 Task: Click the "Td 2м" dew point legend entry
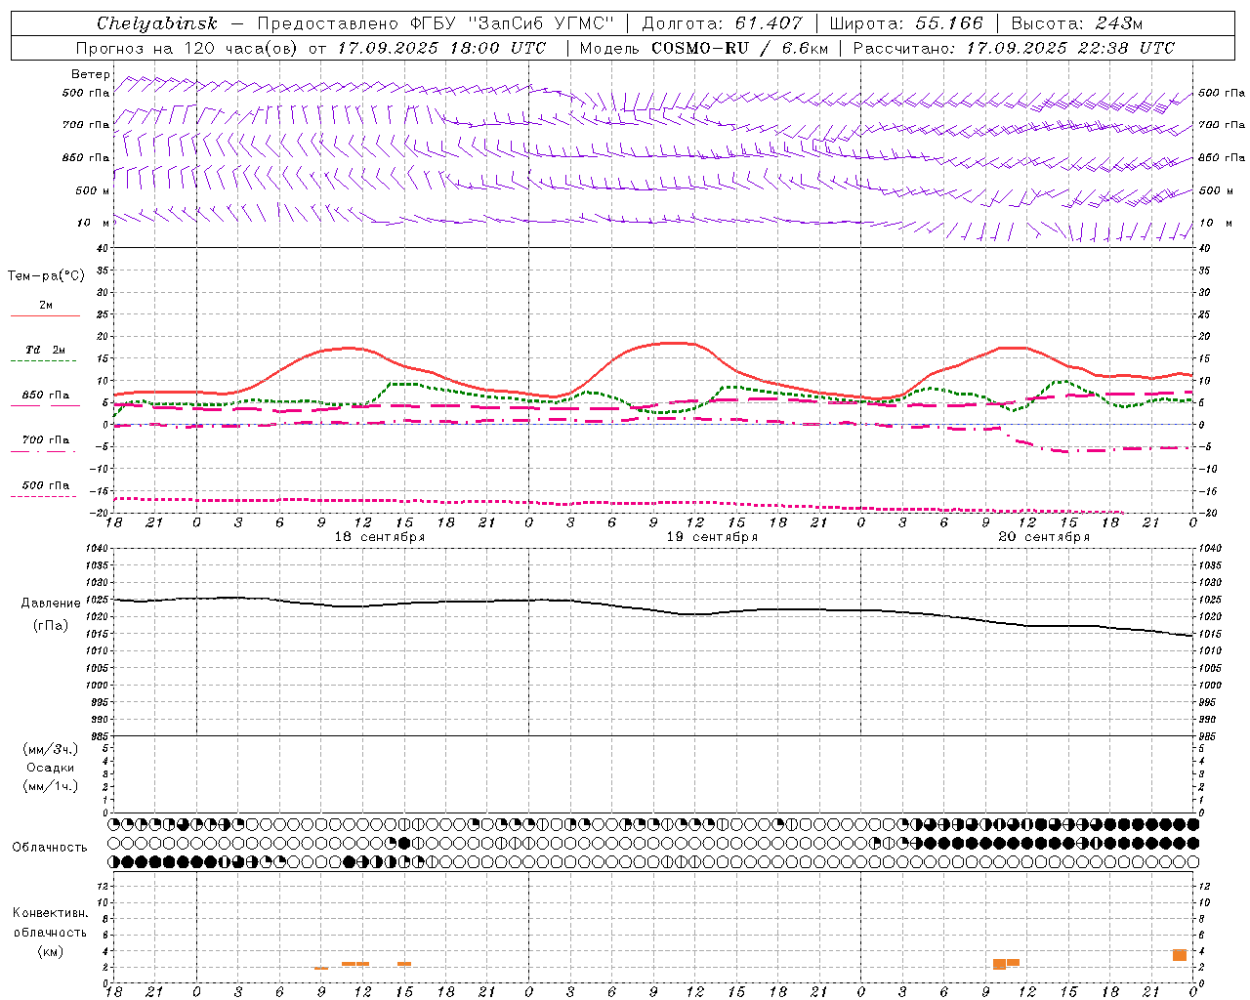pos(46,350)
